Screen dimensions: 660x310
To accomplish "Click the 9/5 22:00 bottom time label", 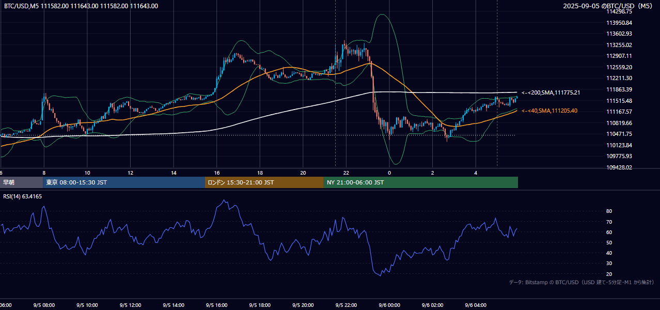I will pos(346,305).
